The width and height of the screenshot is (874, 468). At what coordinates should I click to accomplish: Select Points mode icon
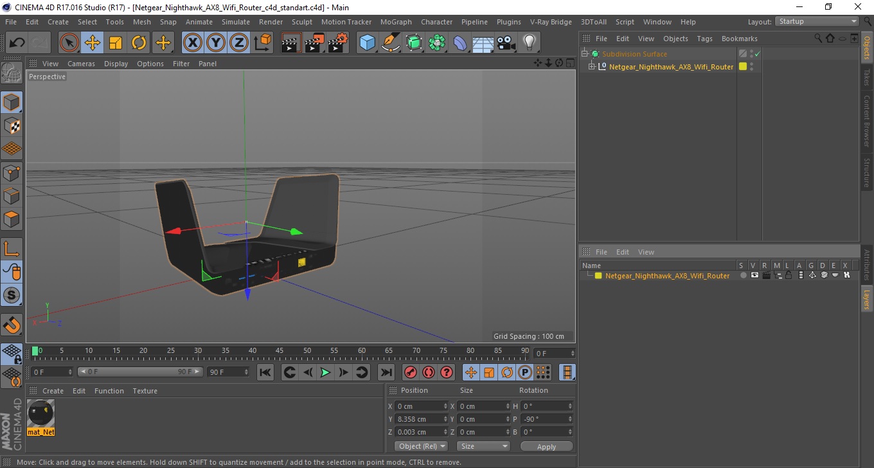pos(12,172)
